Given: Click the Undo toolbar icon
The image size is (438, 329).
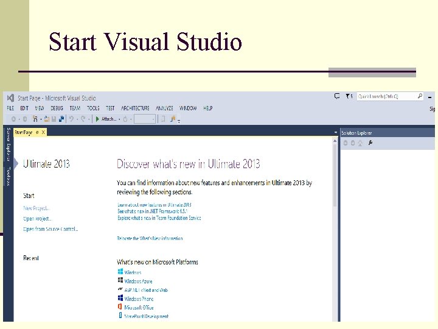Looking at the screenshot, I should click(x=71, y=119).
